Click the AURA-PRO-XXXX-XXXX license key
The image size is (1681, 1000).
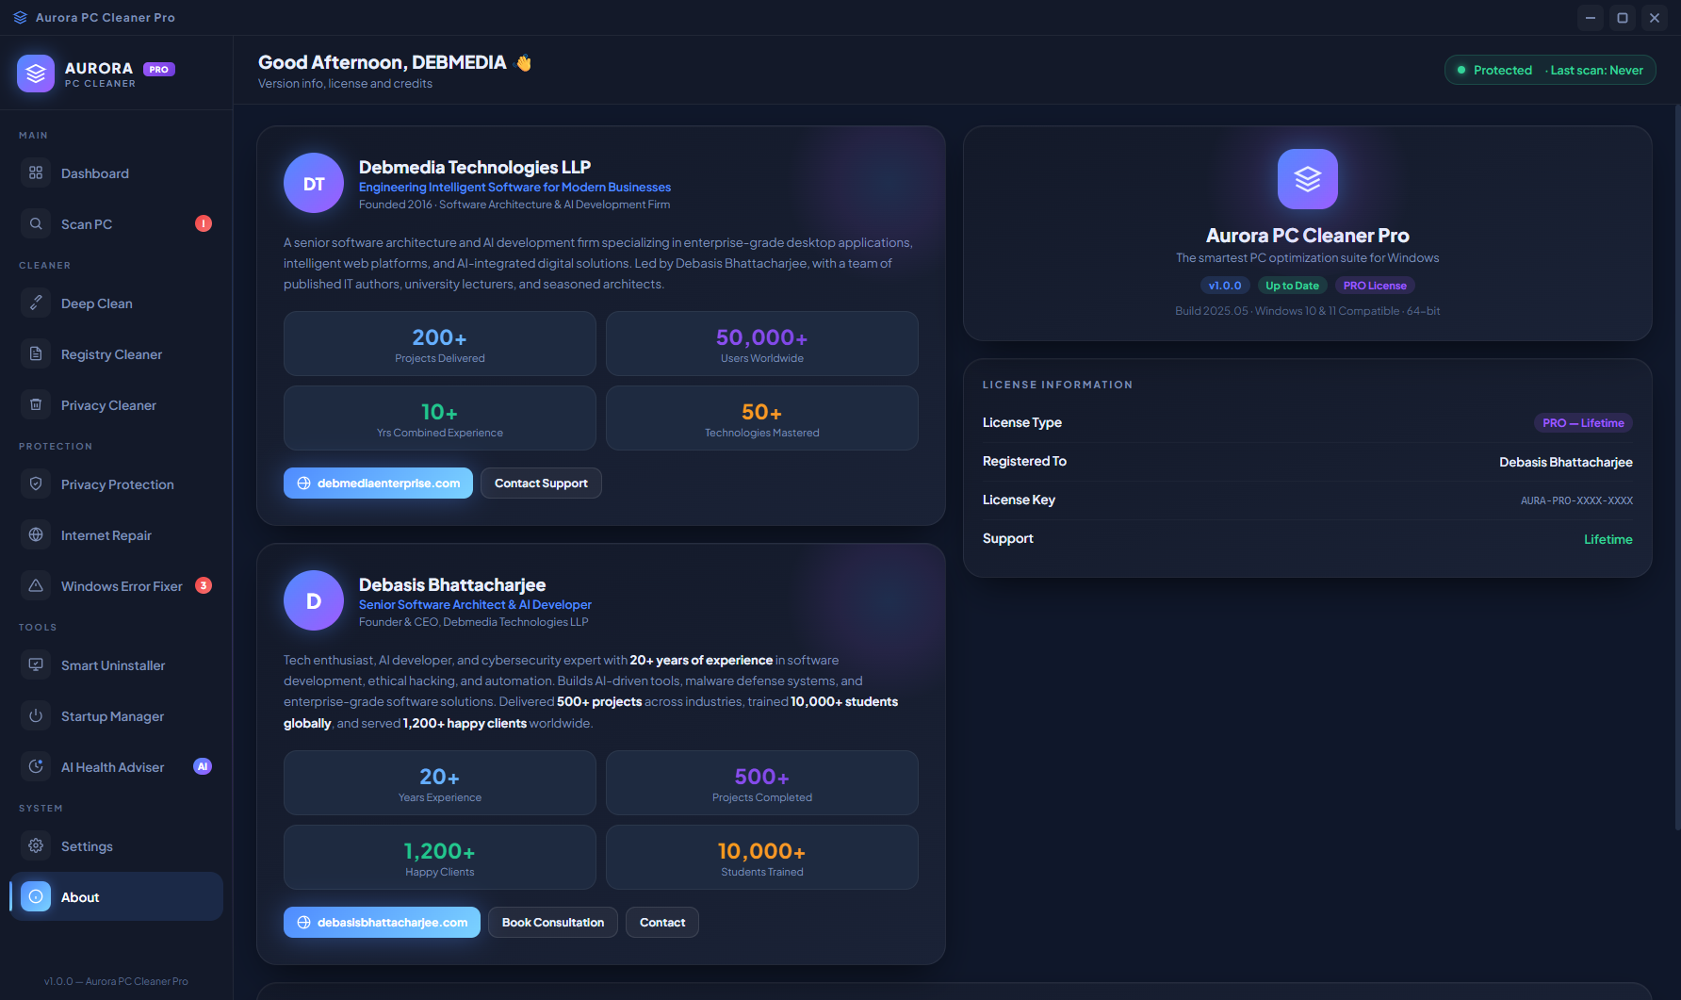[1576, 500]
